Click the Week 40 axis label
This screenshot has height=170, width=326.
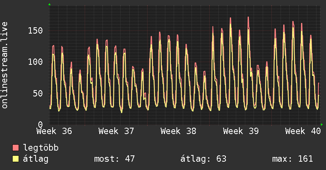(x=303, y=131)
